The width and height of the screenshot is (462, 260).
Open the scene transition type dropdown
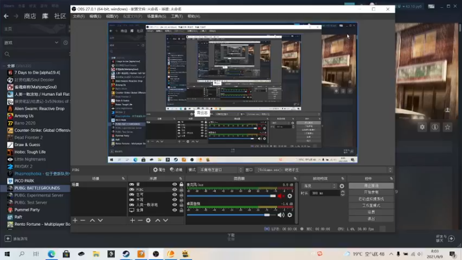tap(319, 186)
